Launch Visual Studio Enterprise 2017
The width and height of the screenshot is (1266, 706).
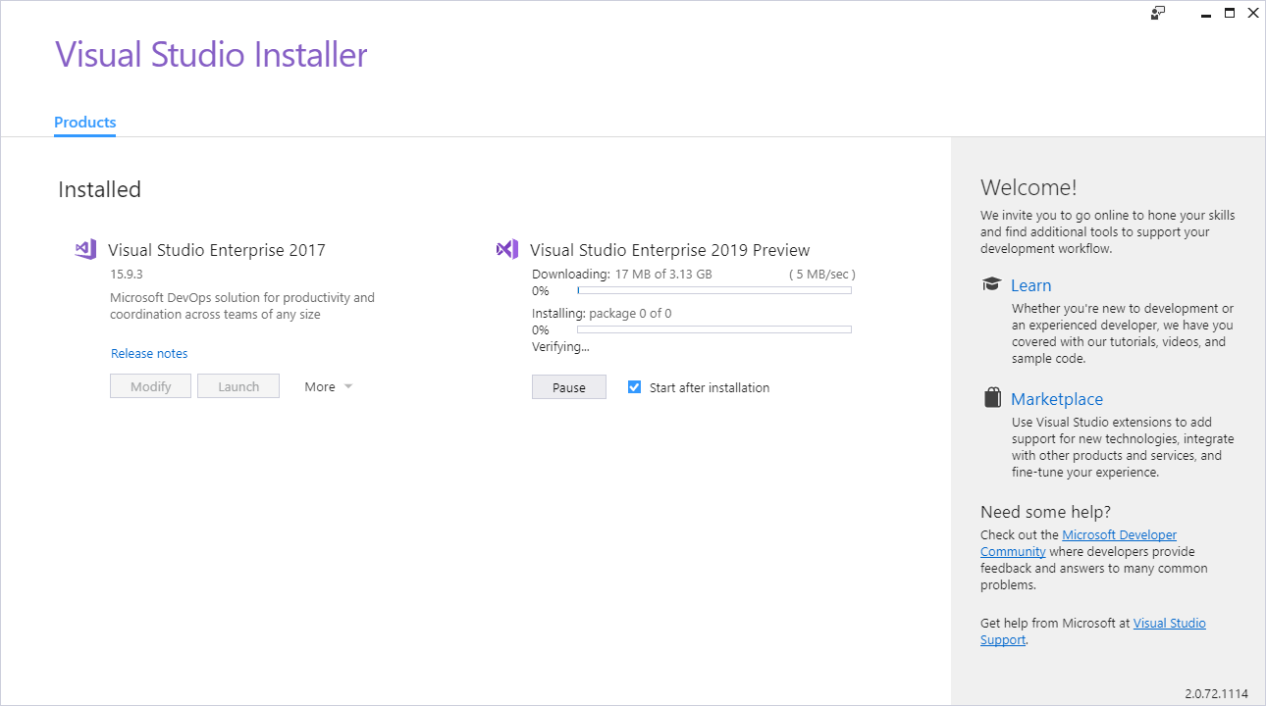[x=238, y=386]
